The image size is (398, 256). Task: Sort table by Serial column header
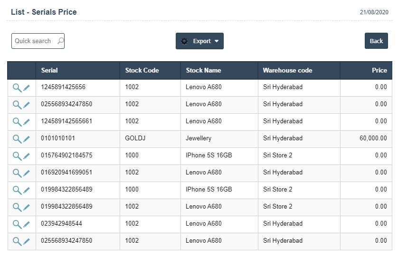pos(49,70)
